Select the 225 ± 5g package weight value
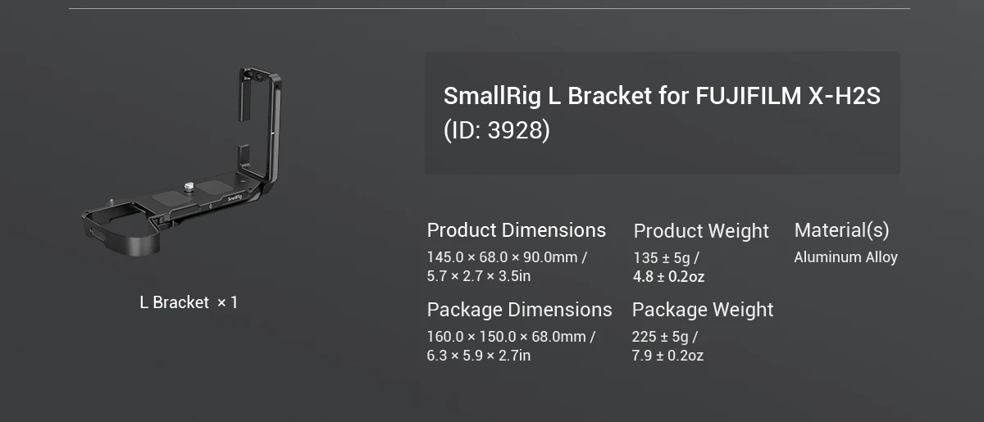 coord(664,337)
